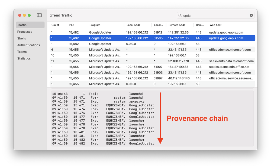Sort by the PID column header
Viewport: 271px width, 168px height.
click(x=71, y=25)
